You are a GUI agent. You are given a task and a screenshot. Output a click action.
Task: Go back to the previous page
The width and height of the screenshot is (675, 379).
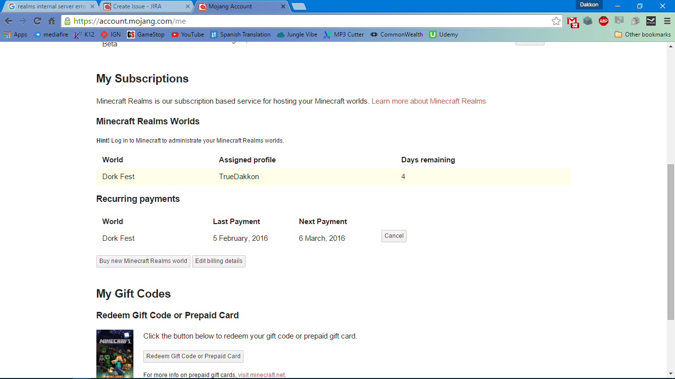click(x=8, y=21)
